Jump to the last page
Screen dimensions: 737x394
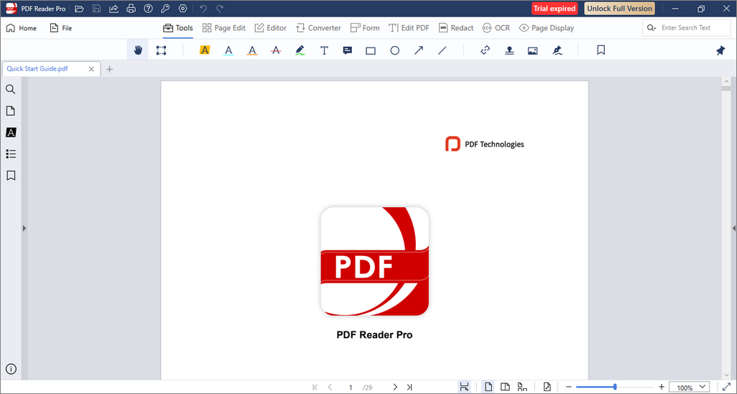point(409,387)
